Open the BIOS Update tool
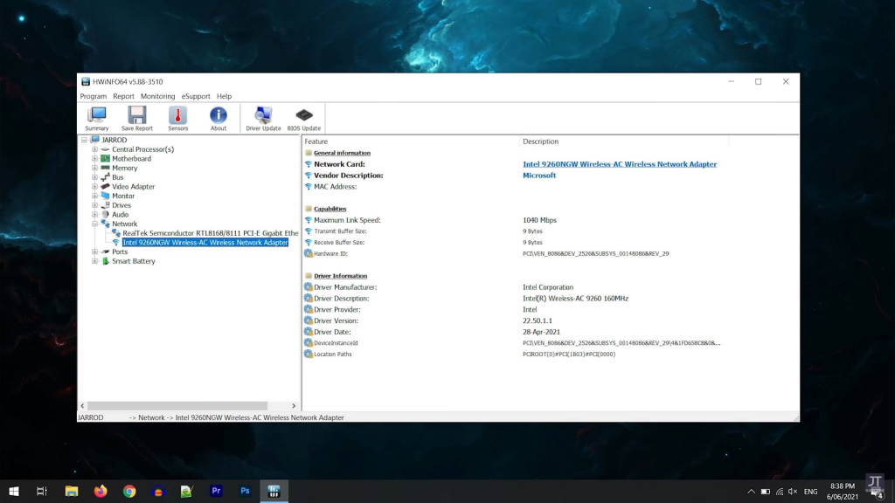This screenshot has width=895, height=503. point(303,119)
